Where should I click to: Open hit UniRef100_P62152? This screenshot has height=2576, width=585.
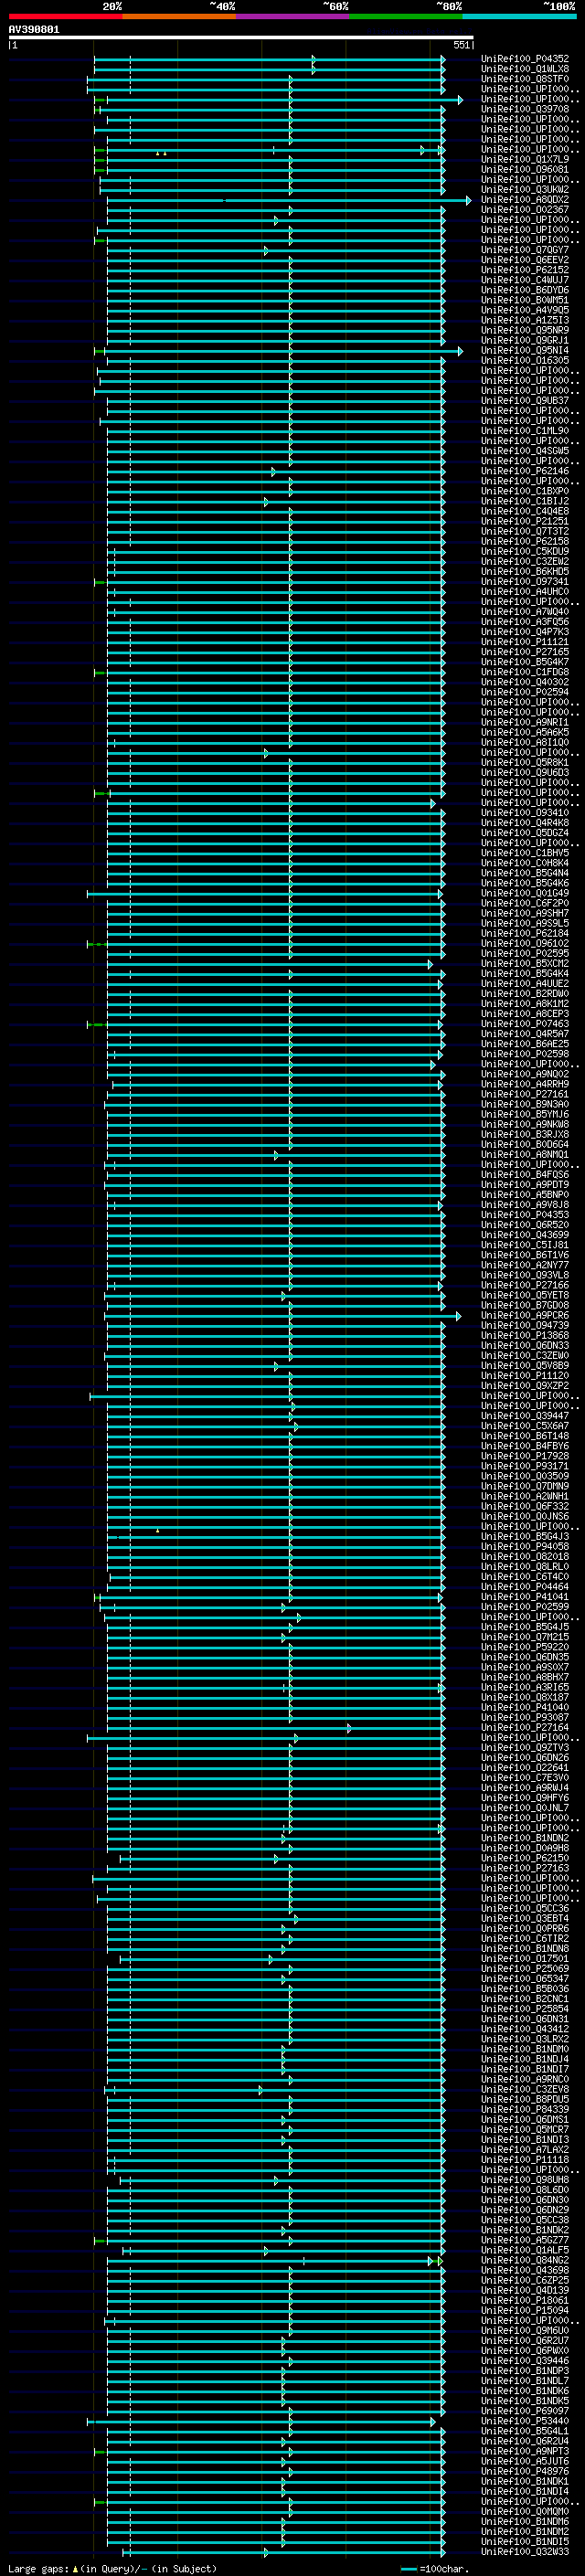[525, 270]
